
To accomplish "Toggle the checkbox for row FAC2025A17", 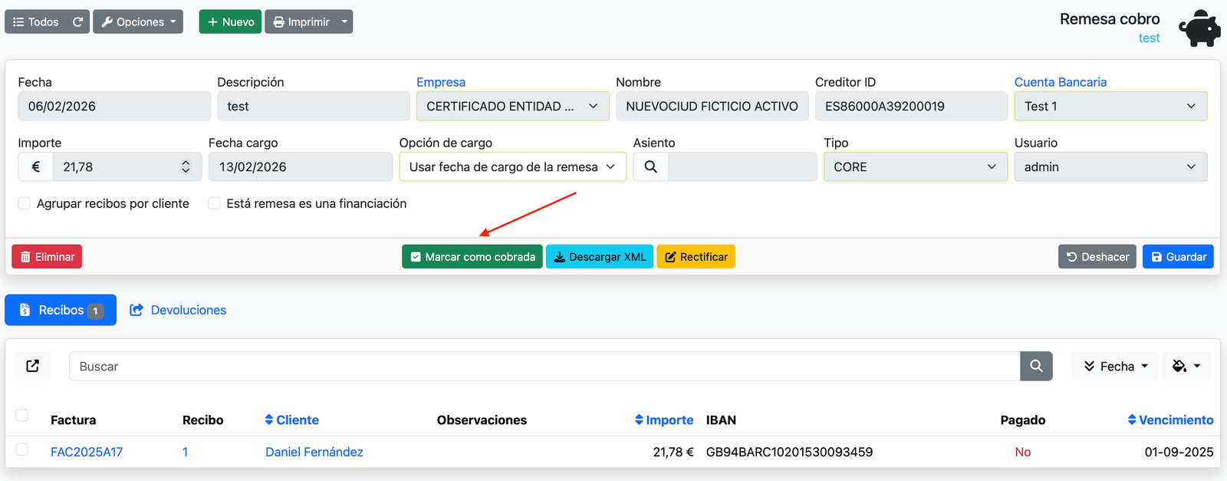I will coord(22,450).
